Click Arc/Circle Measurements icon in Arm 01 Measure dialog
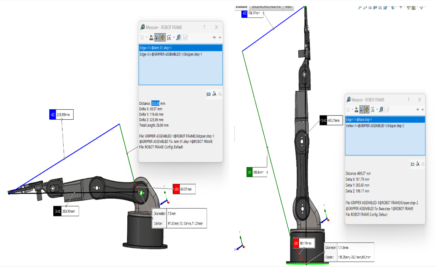Viewport: 436px width, 267px height. point(142,38)
